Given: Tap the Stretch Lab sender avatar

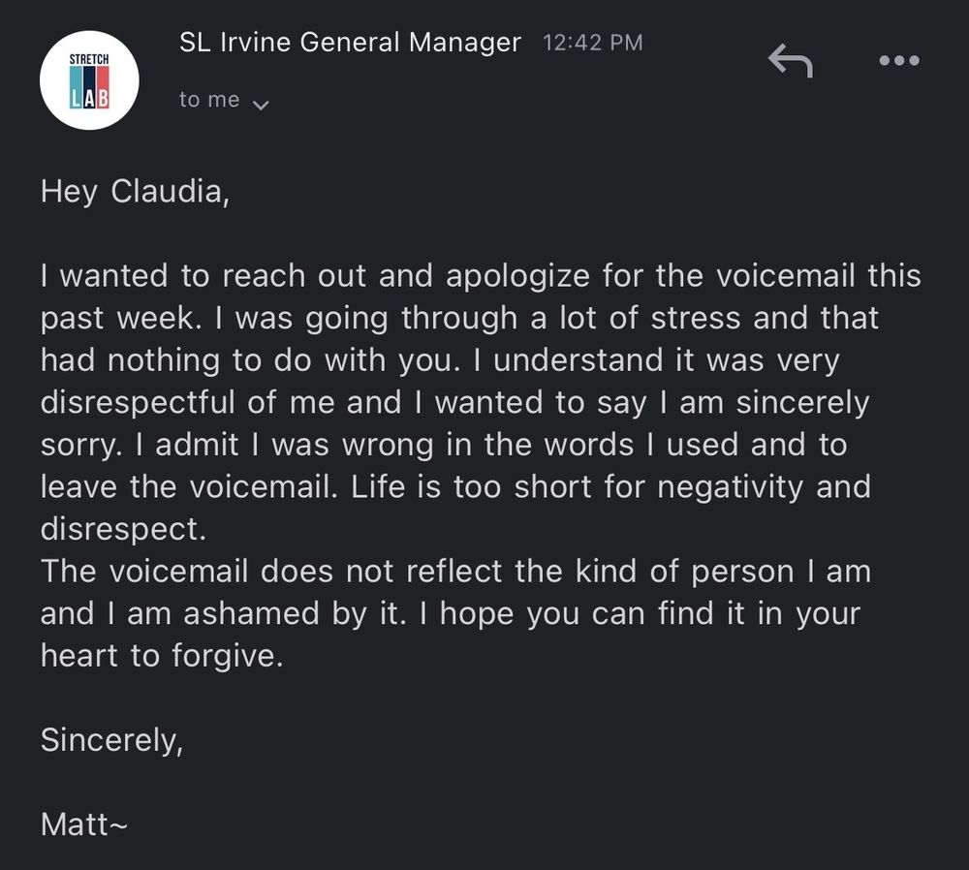Looking at the screenshot, I should tap(89, 80).
